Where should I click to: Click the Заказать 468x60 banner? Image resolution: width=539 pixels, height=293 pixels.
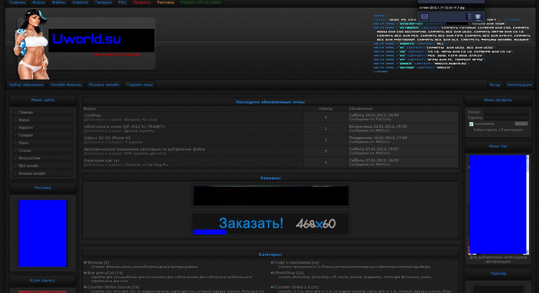[x=270, y=224]
